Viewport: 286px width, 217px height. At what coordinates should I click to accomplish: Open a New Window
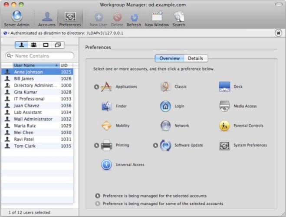[x=157, y=19]
